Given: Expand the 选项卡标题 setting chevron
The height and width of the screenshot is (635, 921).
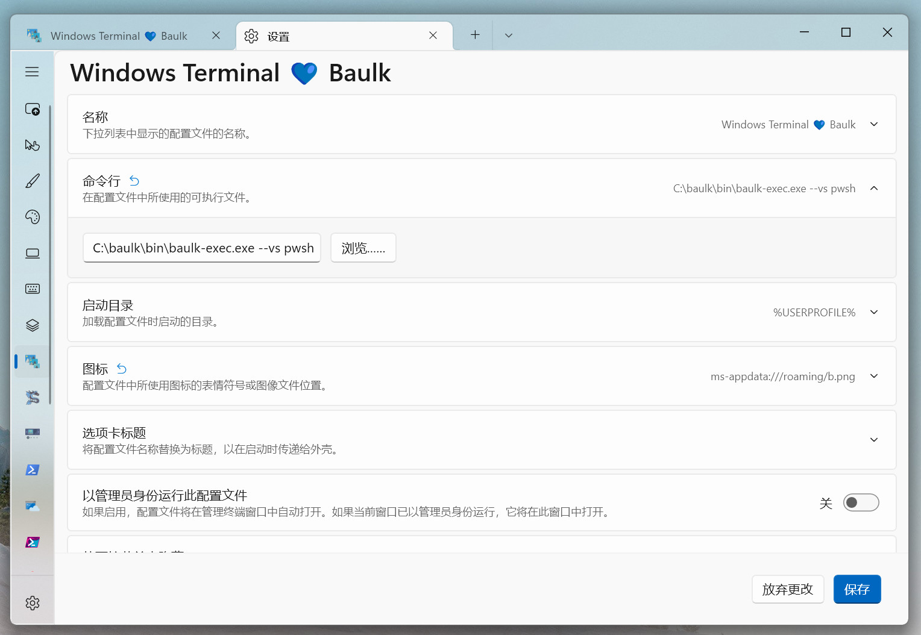Looking at the screenshot, I should click(x=874, y=440).
